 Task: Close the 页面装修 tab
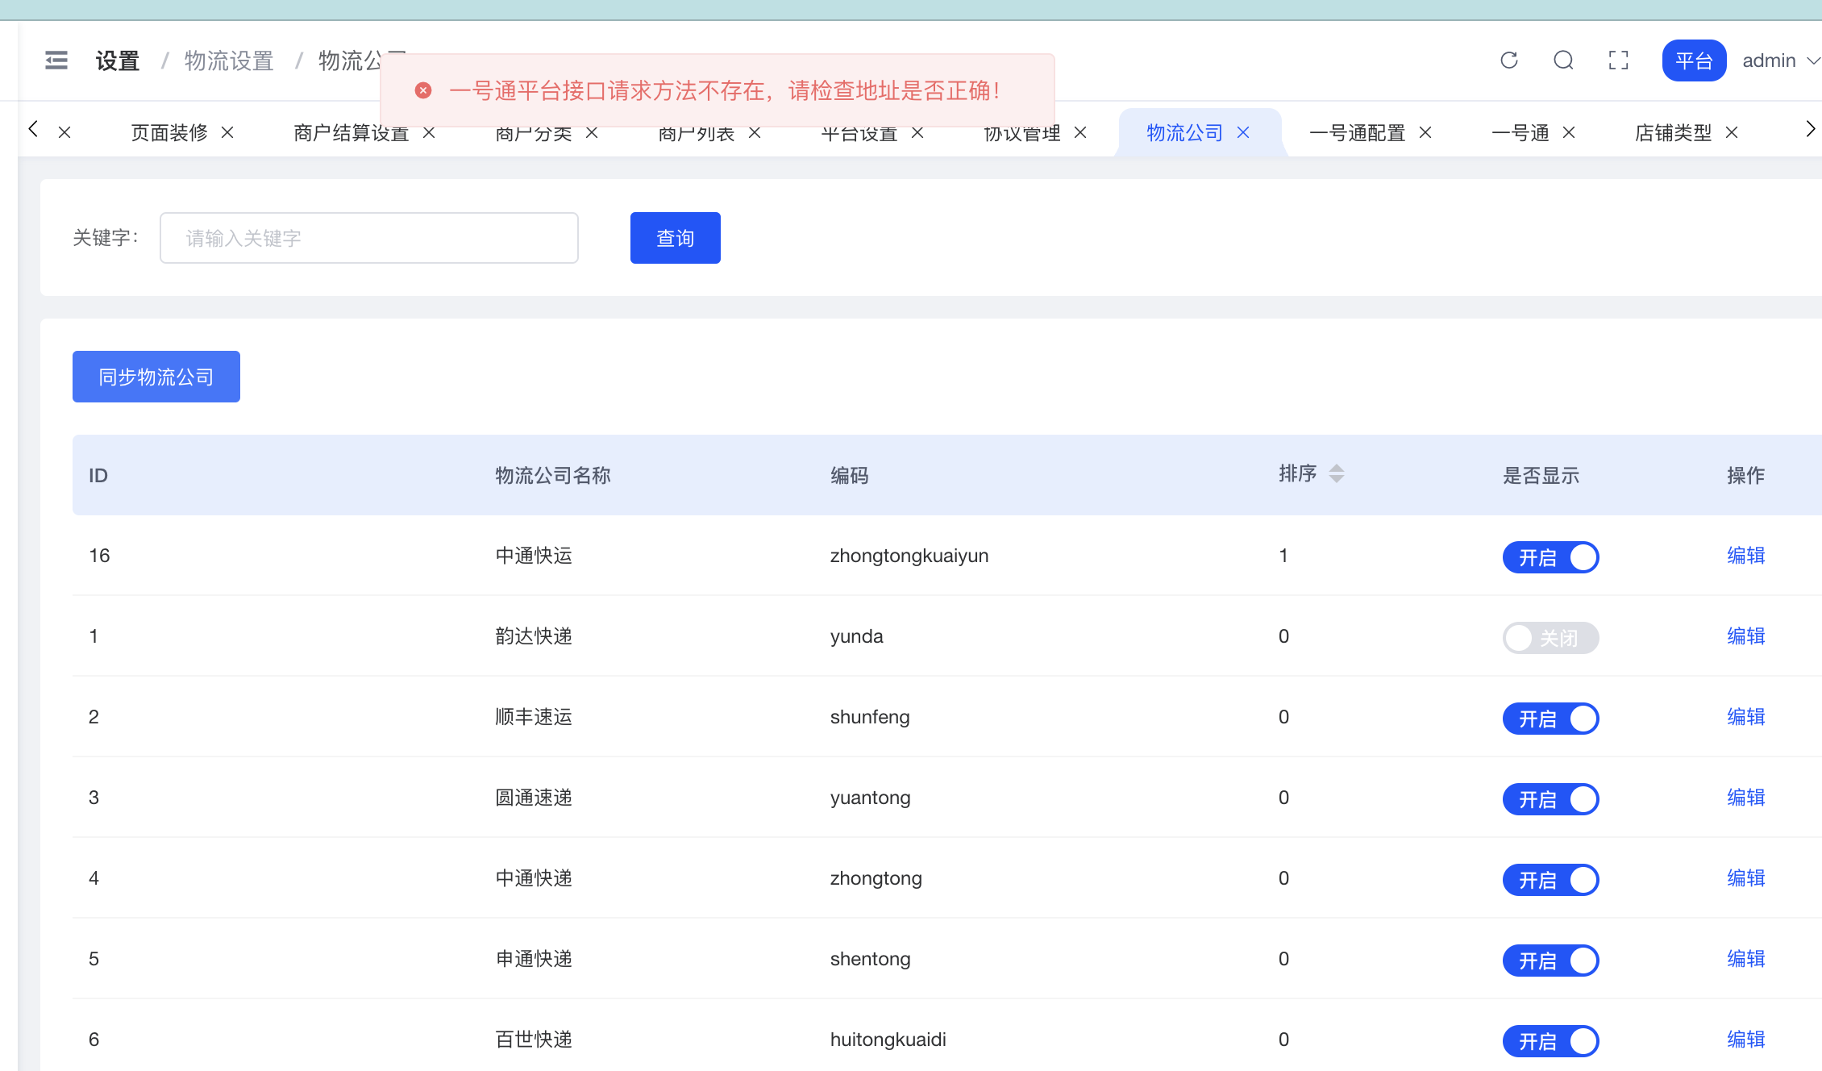tap(228, 132)
